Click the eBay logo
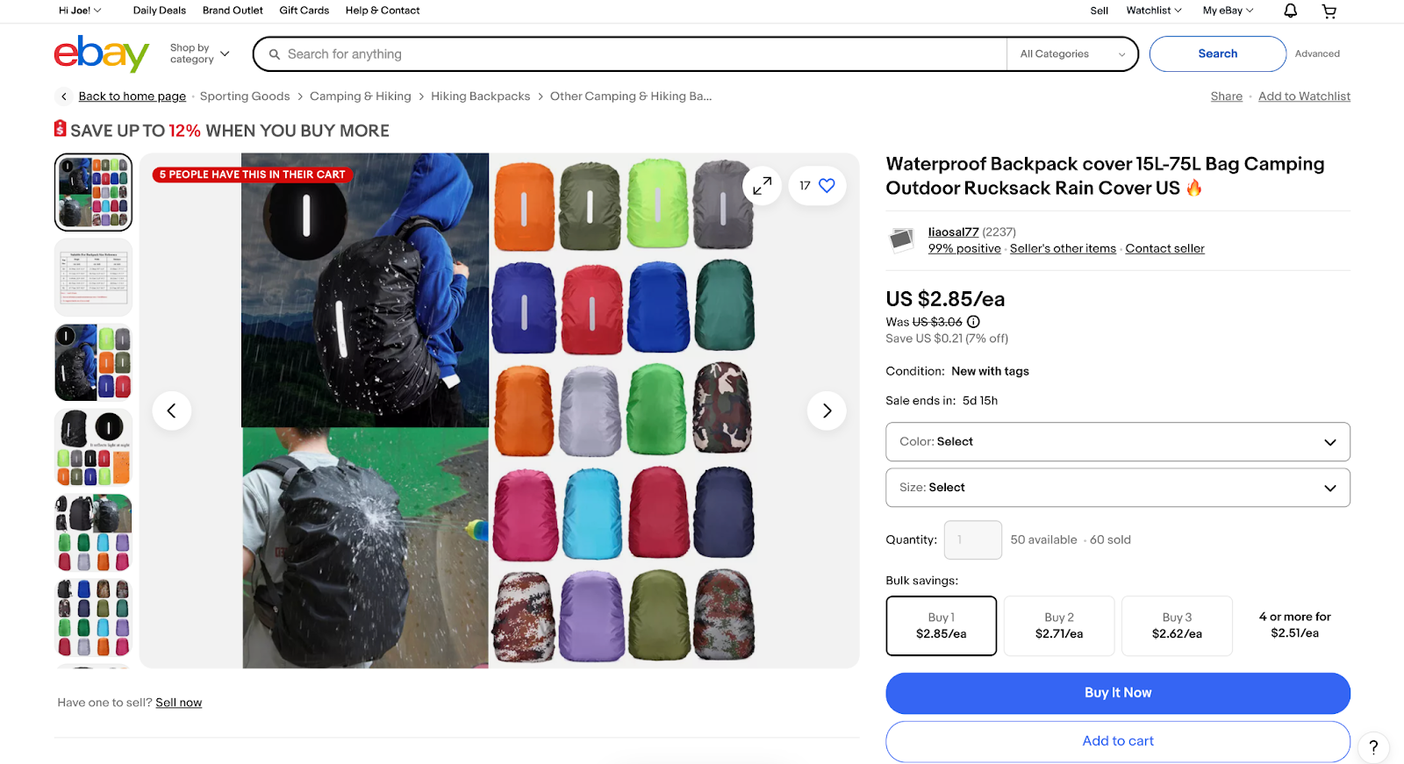The image size is (1404, 764). pos(101,54)
